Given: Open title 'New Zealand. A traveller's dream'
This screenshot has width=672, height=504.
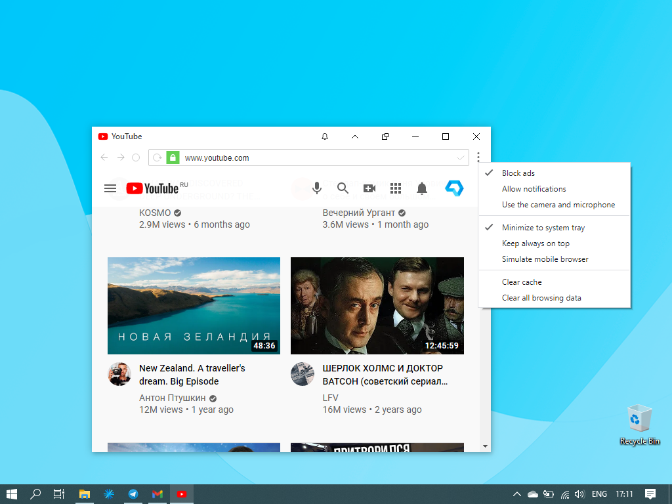Looking at the screenshot, I should pyautogui.click(x=192, y=375).
